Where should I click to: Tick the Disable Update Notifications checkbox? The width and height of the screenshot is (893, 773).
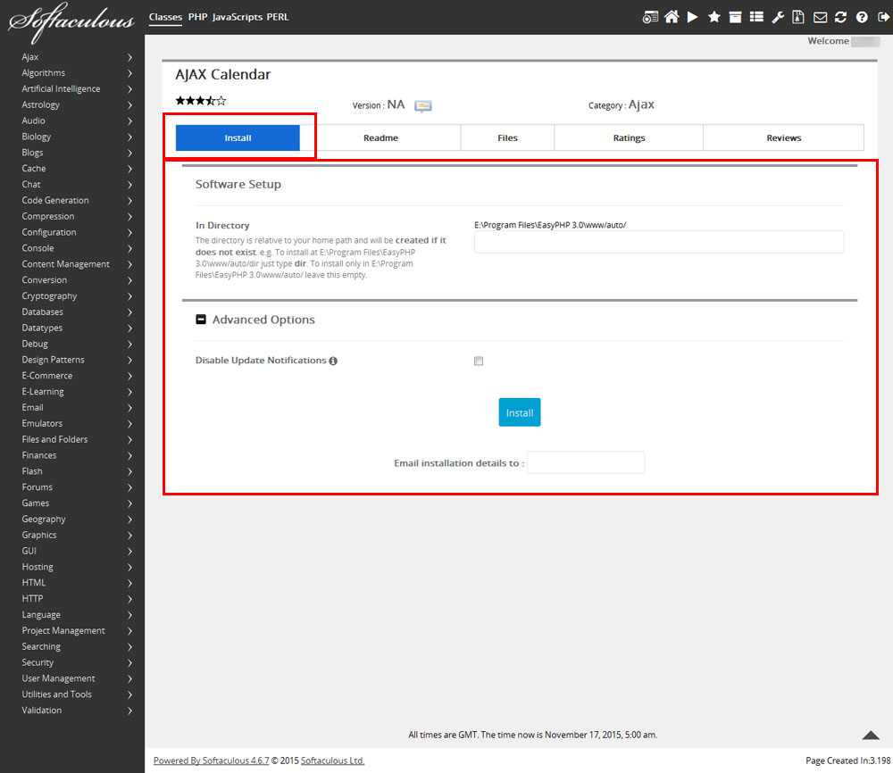[x=479, y=361]
